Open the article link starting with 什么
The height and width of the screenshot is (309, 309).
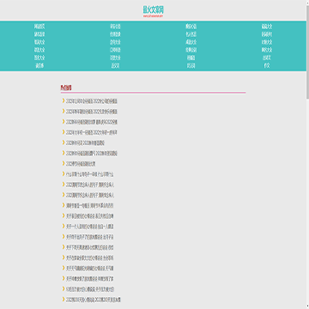click(90, 174)
